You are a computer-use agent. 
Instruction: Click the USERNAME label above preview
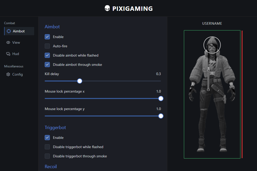coord(212,23)
